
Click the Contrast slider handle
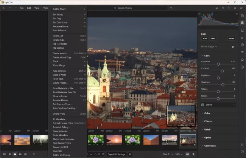click(x=222, y=71)
